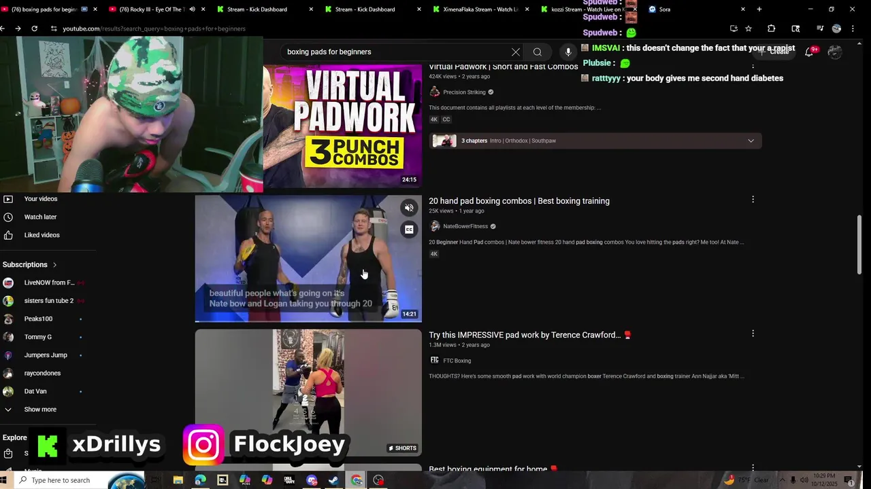The width and height of the screenshot is (871, 489).
Task: Open more actions for Virtual Padwork video
Action: [753, 66]
